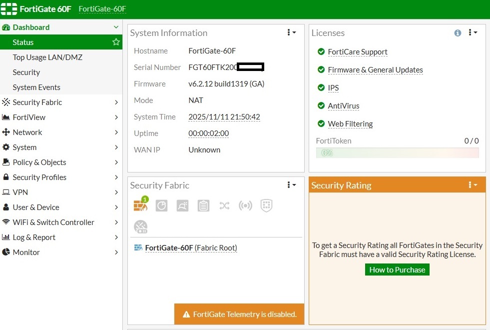Click the shield grid icon in Security Fabric
This screenshot has width=490, height=330.
[266, 205]
